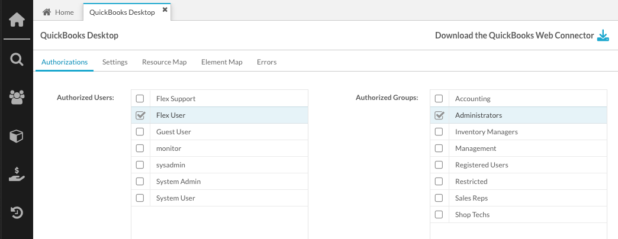The image size is (618, 239).
Task: Check the Registered Users group checkbox
Action: click(x=439, y=164)
